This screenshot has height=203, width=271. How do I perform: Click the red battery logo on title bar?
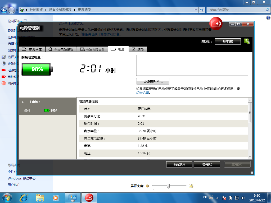coord(216,24)
